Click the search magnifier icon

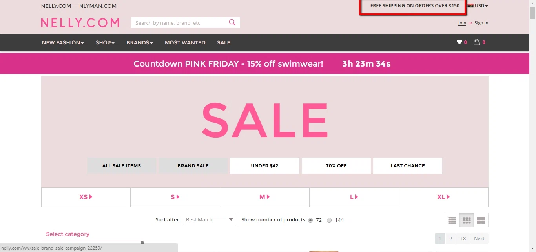point(232,22)
